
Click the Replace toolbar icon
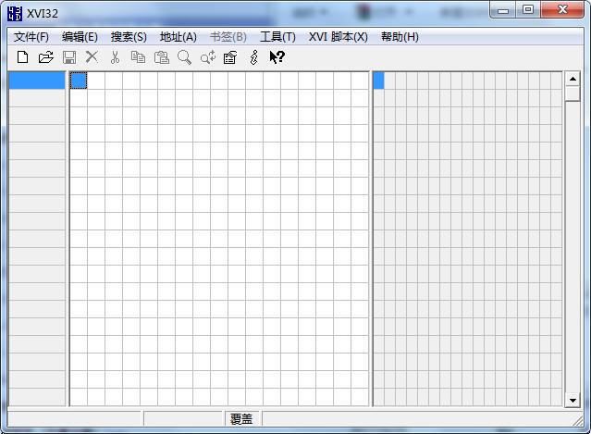(208, 57)
